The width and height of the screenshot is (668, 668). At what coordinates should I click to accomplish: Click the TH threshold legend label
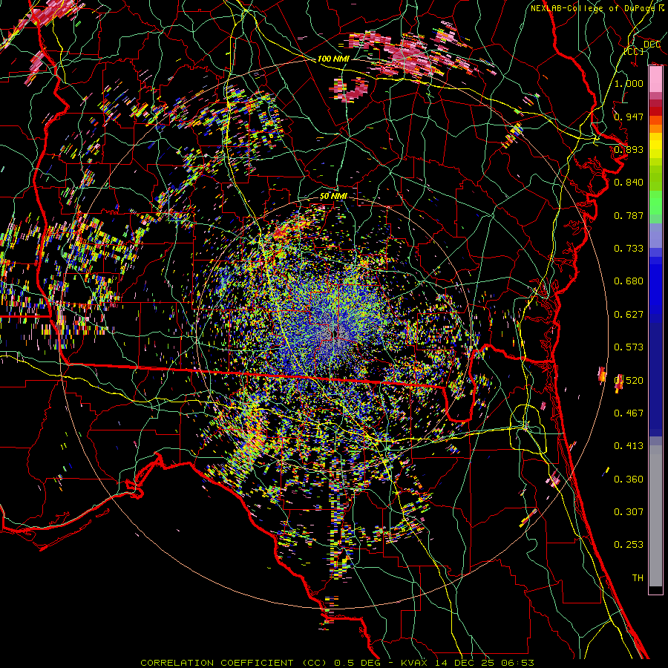(638, 578)
